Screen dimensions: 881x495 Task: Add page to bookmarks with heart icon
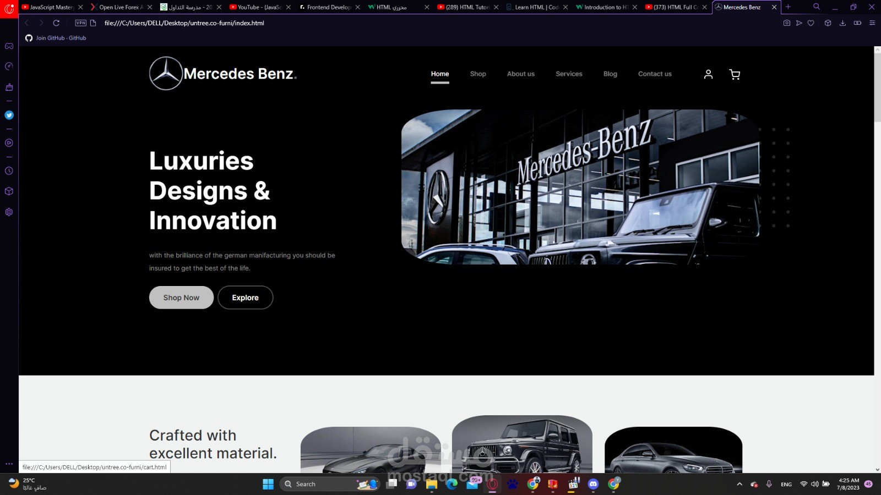tap(811, 23)
